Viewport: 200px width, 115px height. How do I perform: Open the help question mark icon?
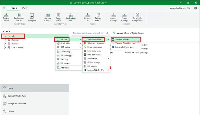pos(195,8)
